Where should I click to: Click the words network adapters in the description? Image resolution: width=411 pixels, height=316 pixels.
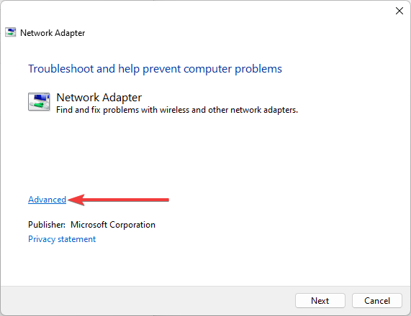264,110
